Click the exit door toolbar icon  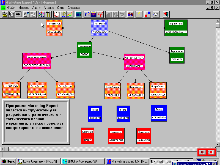(x=166, y=14)
